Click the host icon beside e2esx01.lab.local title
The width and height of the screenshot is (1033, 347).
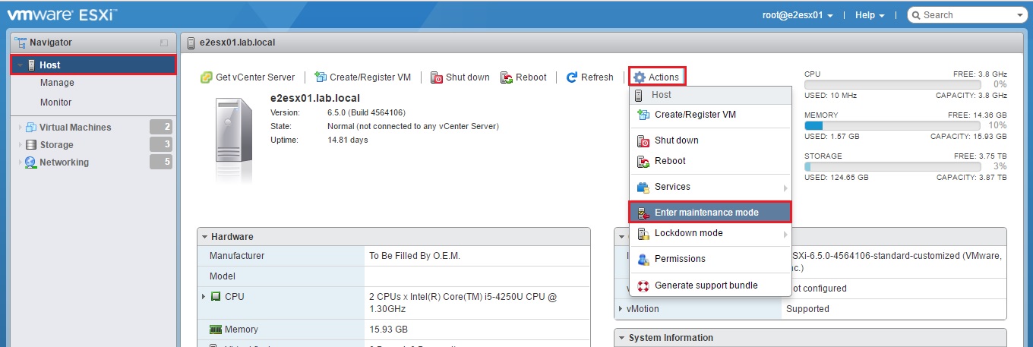[x=191, y=43]
